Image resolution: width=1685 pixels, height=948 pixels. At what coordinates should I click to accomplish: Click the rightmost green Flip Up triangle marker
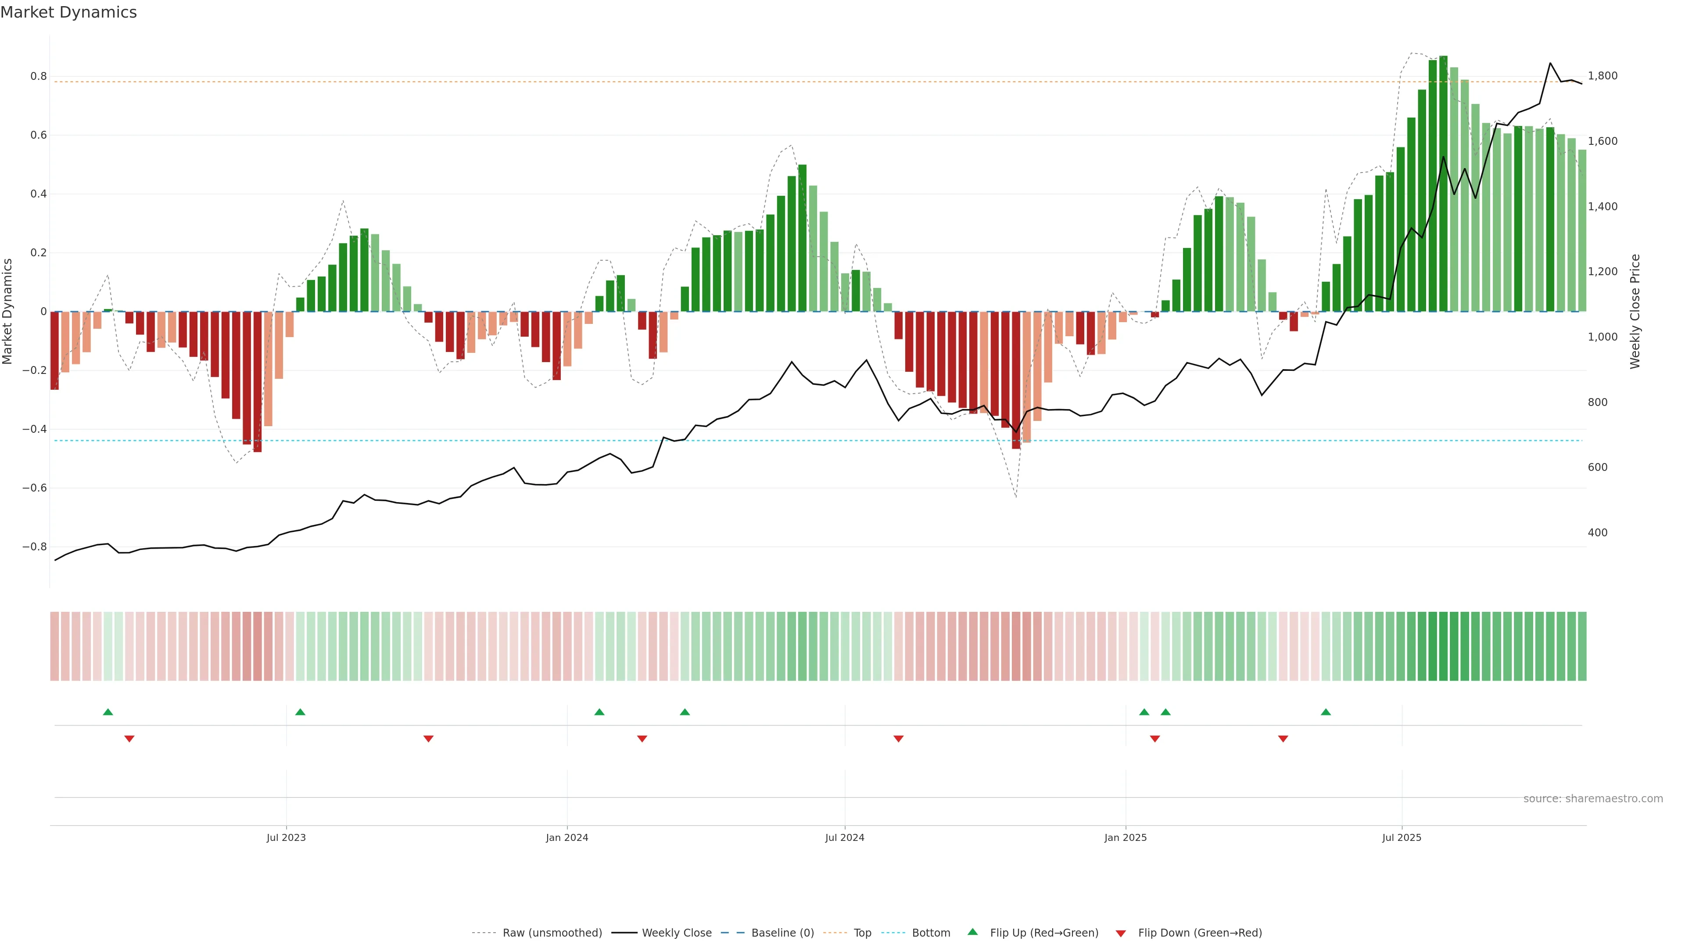1325,712
